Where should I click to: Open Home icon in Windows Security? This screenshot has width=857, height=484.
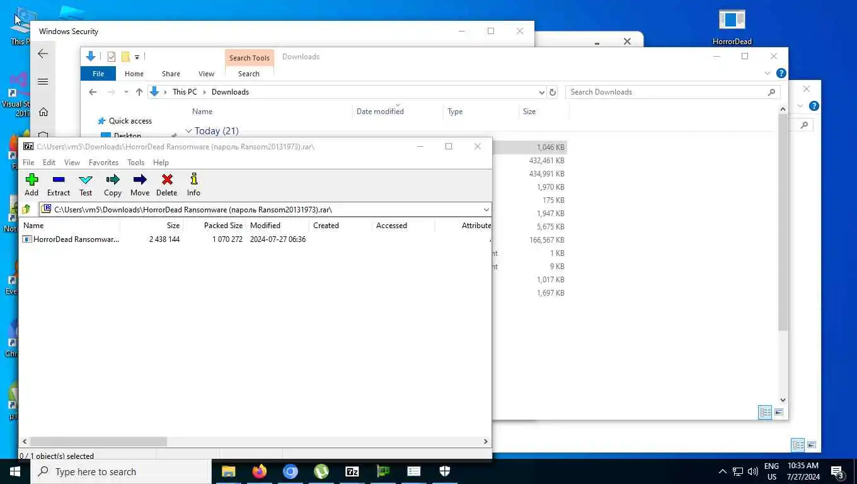pos(43,112)
